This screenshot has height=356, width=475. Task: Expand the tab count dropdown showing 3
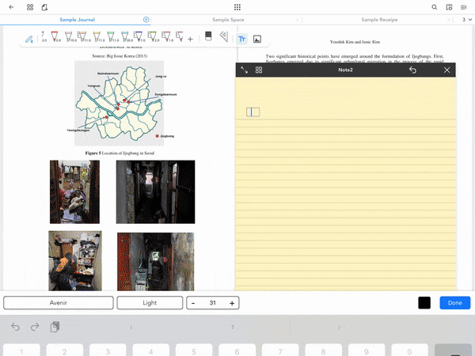click(467, 20)
